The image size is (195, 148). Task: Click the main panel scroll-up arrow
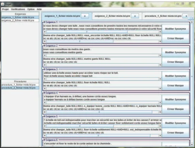coord(192,22)
